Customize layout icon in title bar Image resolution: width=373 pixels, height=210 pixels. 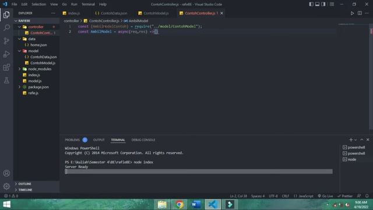(x=332, y=4)
